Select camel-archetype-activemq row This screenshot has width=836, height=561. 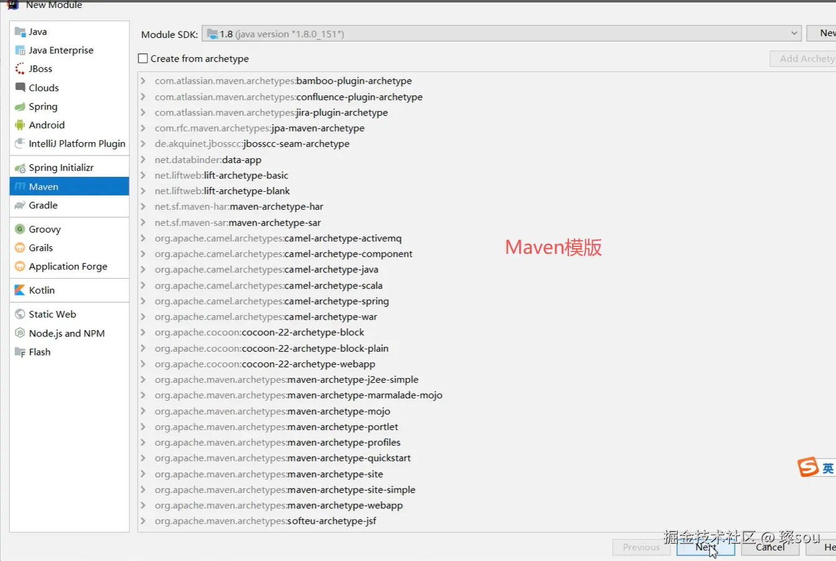487,238
